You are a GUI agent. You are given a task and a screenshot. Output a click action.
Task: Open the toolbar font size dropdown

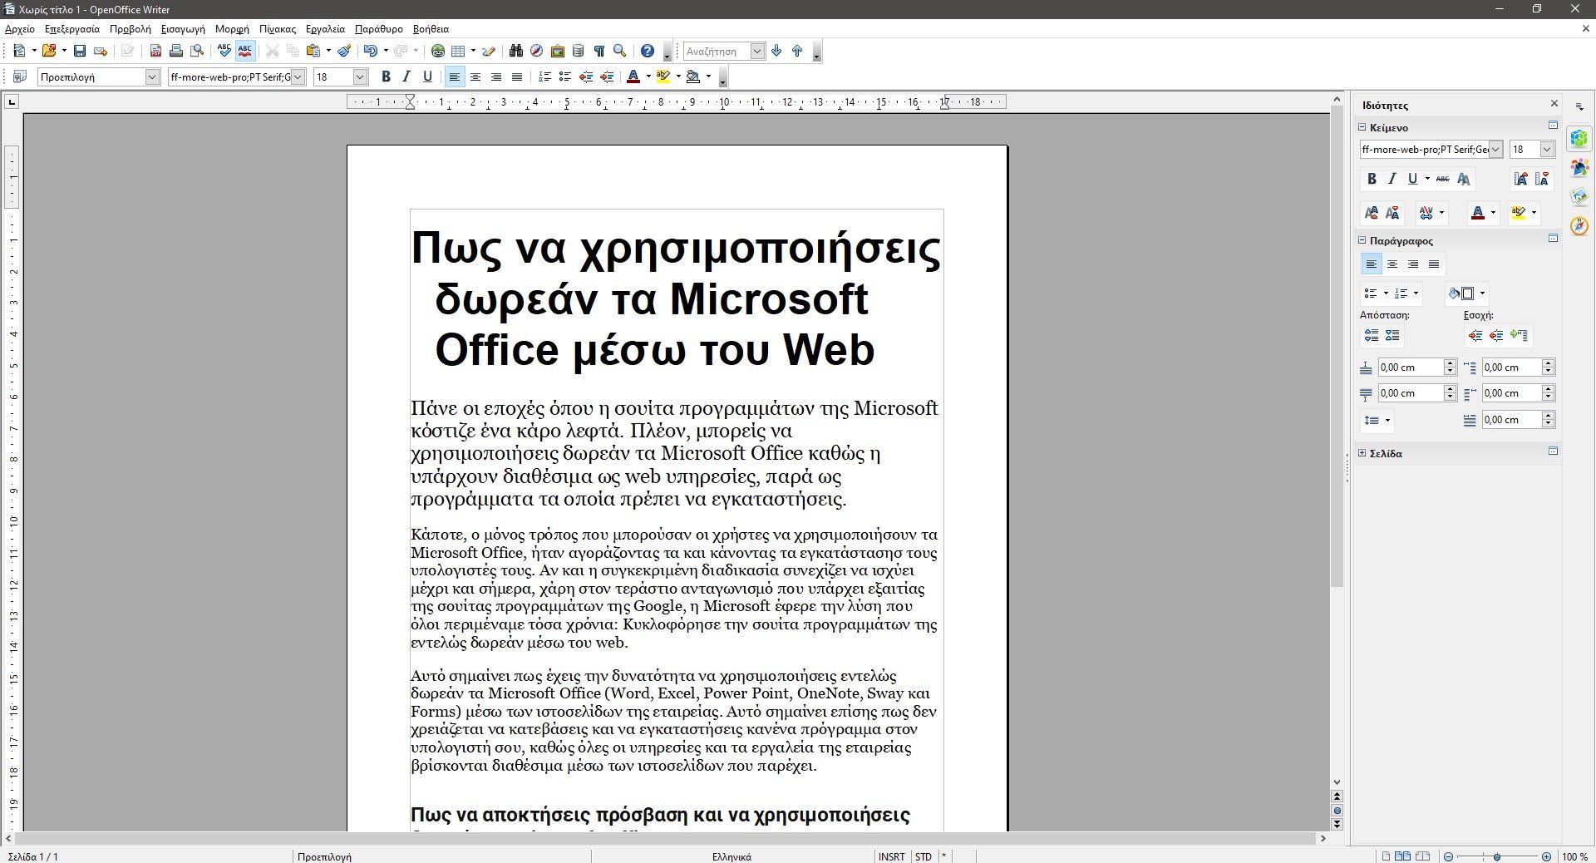coord(360,76)
